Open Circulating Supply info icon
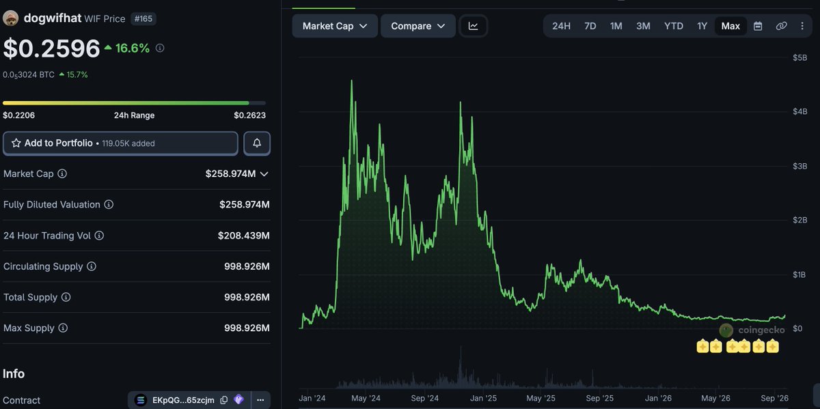820x409 pixels. coord(92,266)
